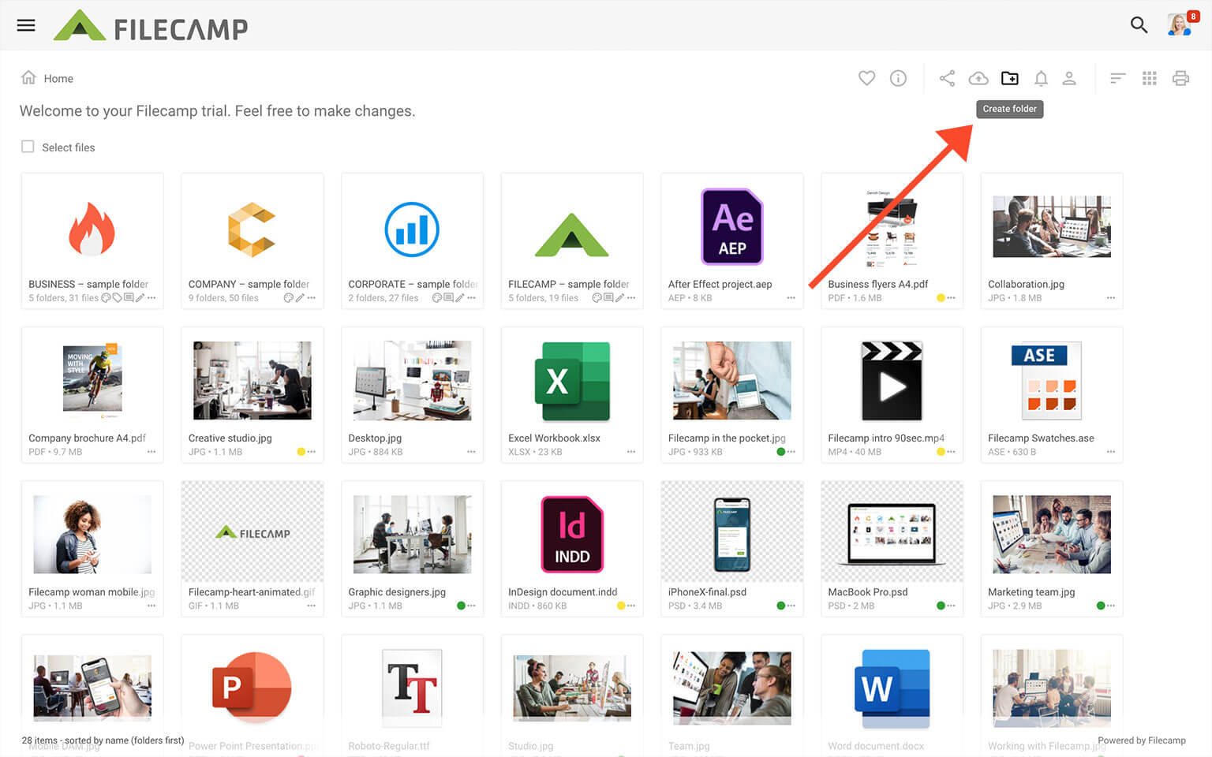Click Filecamp woman mobile.jpg file name

click(x=92, y=591)
